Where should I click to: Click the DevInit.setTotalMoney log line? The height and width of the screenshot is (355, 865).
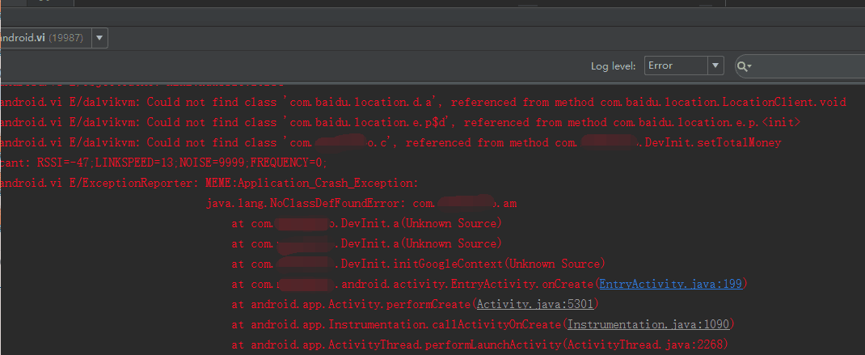point(404,142)
